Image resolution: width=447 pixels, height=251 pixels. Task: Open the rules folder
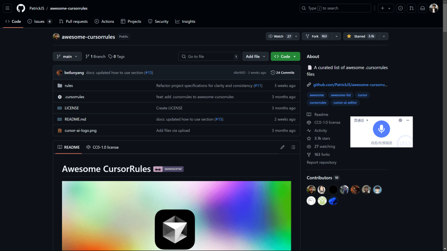pyautogui.click(x=69, y=86)
